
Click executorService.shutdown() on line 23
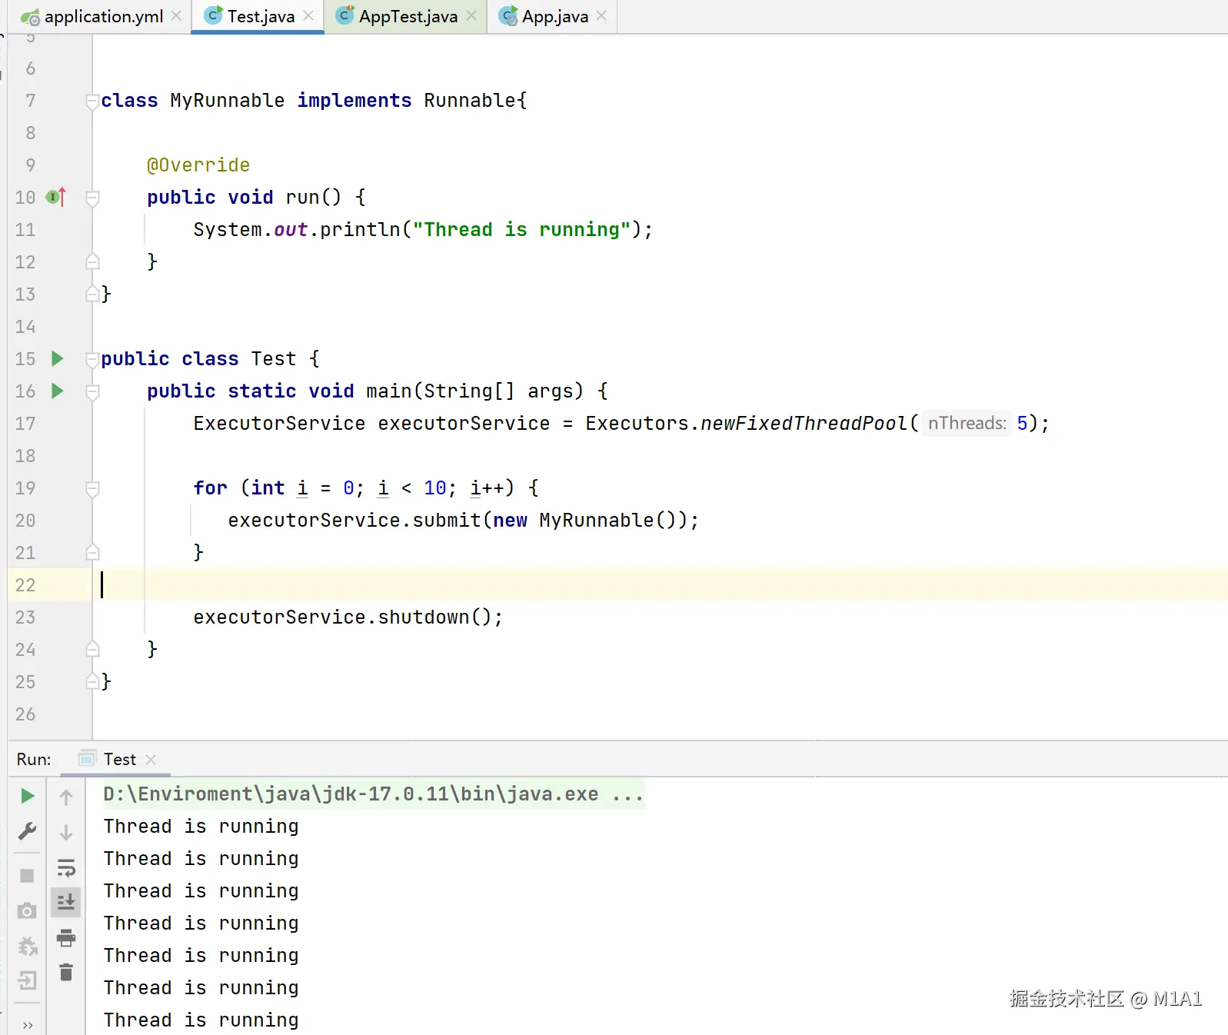pyautogui.click(x=348, y=617)
